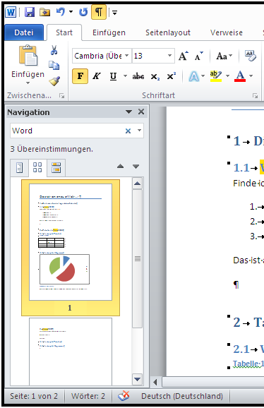Open the undo history dropdown
This screenshot has height=408, width=264.
(x=71, y=12)
